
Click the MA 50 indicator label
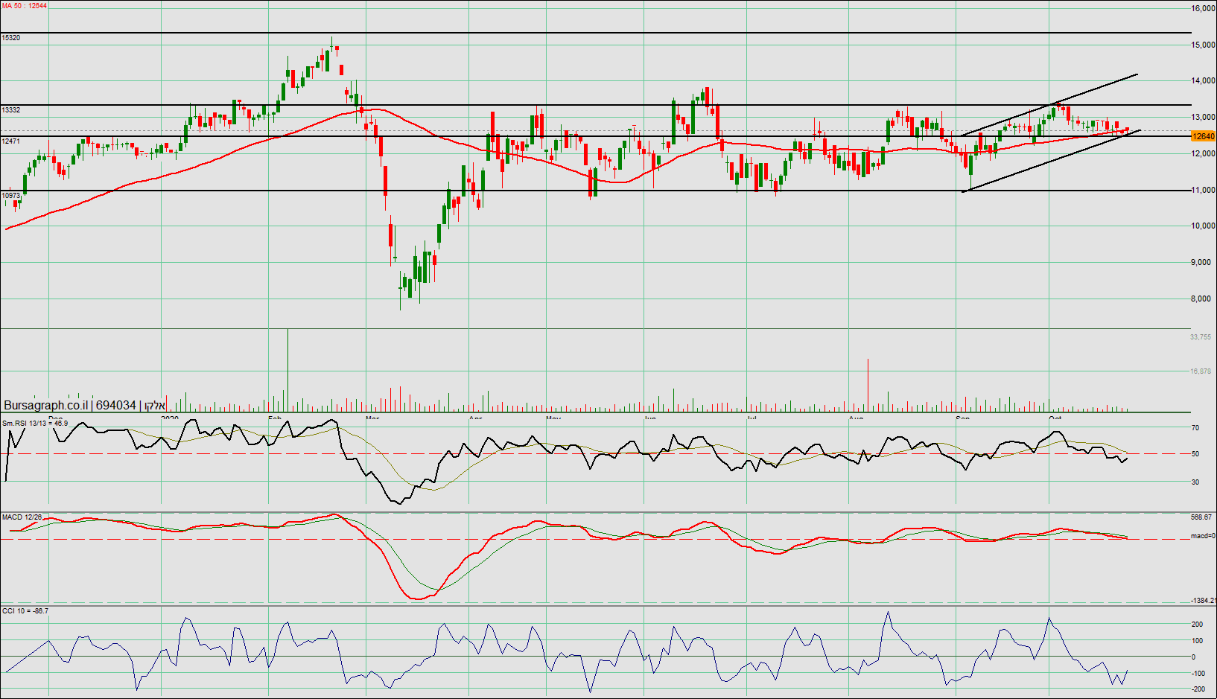pos(25,6)
